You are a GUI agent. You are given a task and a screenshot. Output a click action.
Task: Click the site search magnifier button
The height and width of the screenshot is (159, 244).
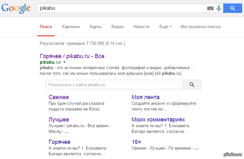pos(192,85)
